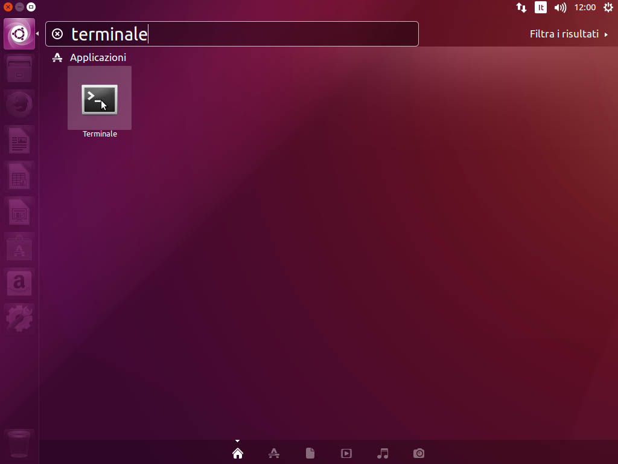Switch to the Photos lens tab
The image size is (618, 464).
pyautogui.click(x=419, y=453)
